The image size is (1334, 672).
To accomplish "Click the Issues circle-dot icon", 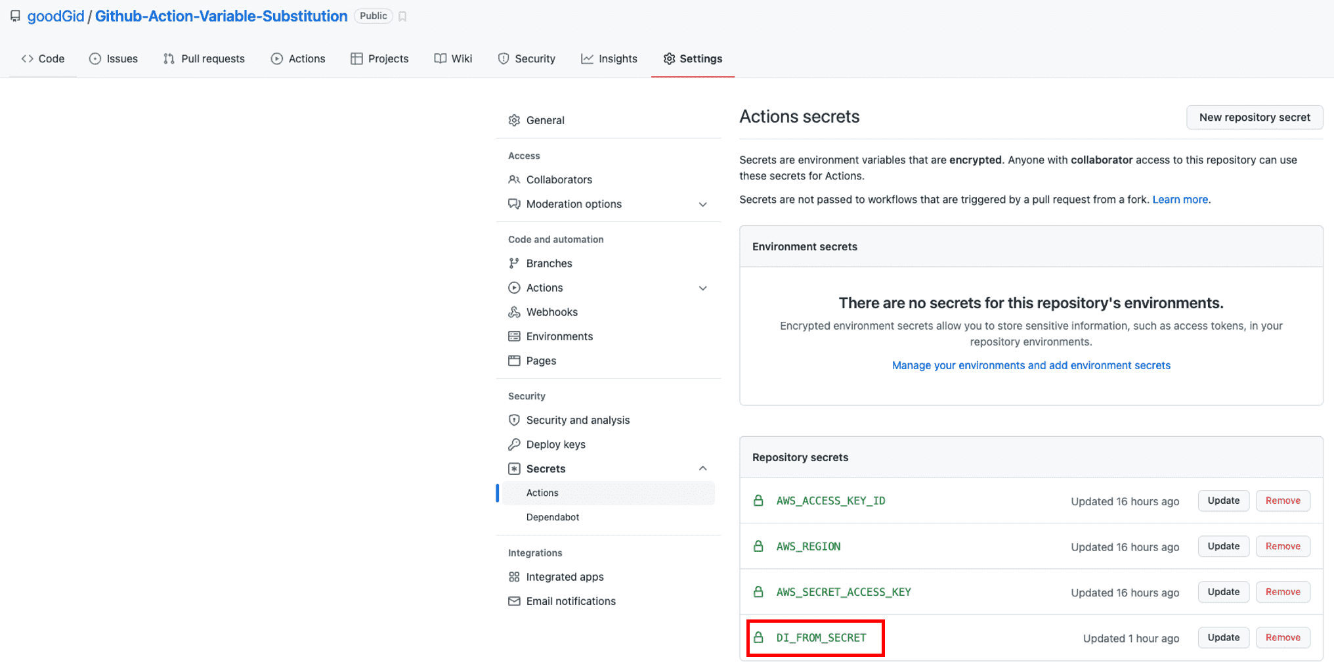I will [95, 58].
